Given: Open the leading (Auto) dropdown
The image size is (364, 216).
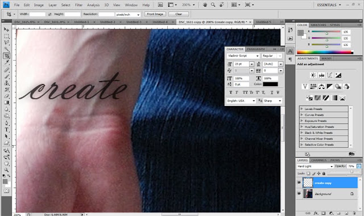Looking at the screenshot, I should tap(280, 64).
